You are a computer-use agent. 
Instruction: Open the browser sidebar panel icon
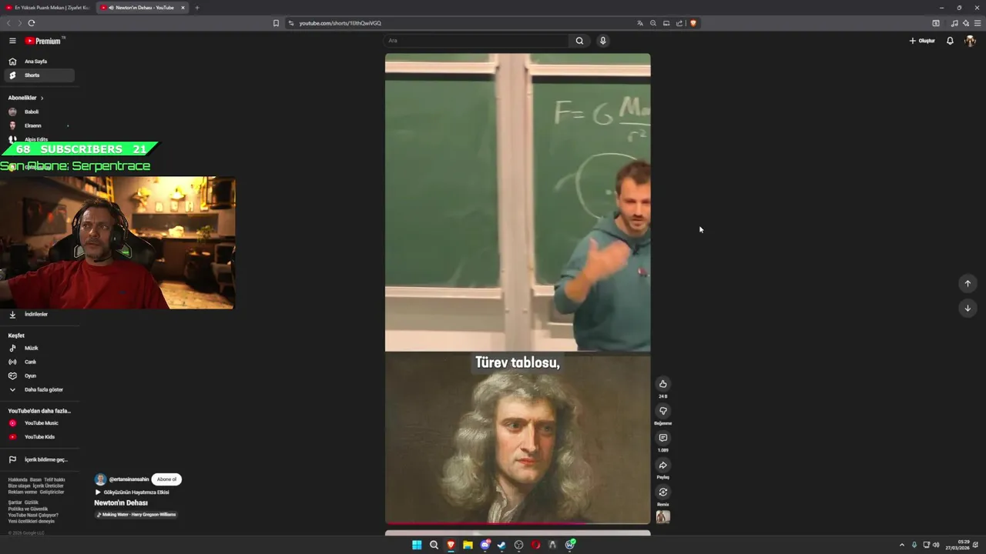coord(936,23)
